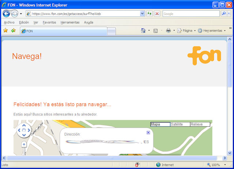Expand the Home button dropdown arrow
Screen dimensions: 234x169
[149, 30]
